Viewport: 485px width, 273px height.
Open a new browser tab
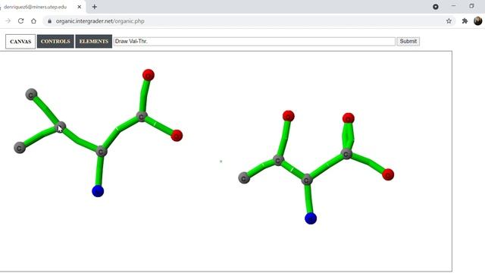[94, 7]
